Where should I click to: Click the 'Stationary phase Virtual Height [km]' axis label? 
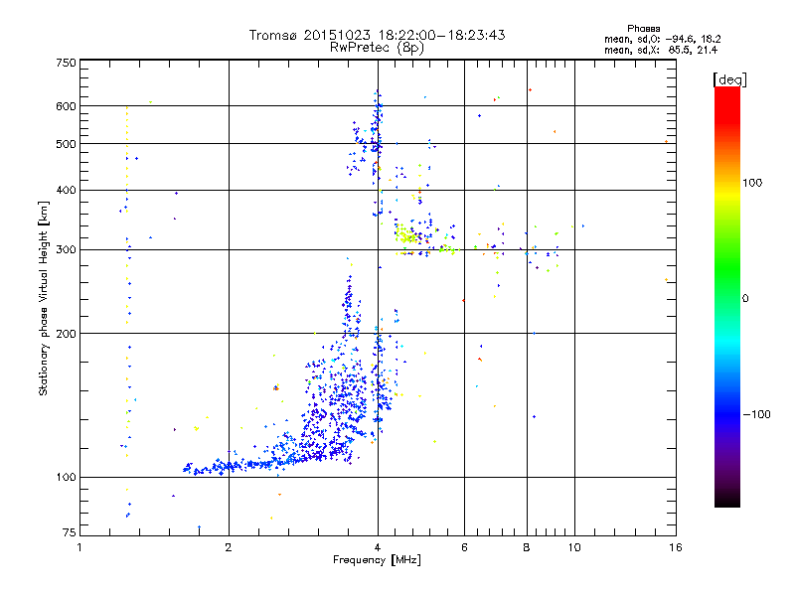pyautogui.click(x=43, y=299)
